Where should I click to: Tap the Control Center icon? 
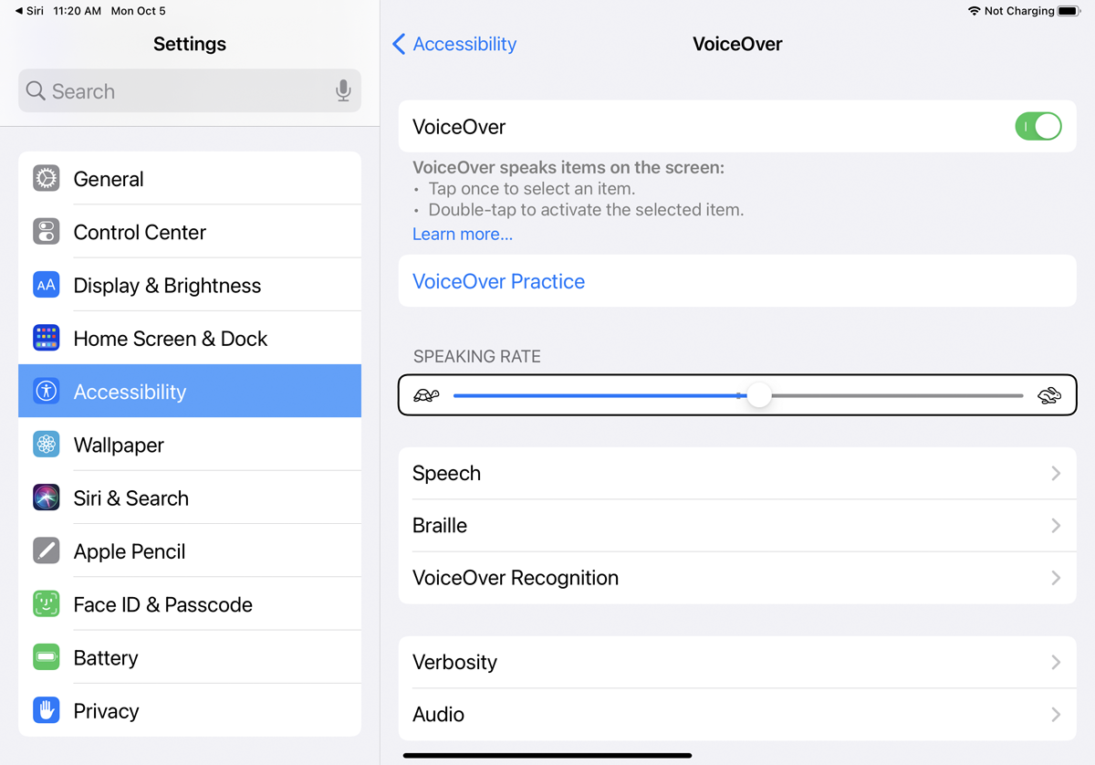click(x=47, y=231)
